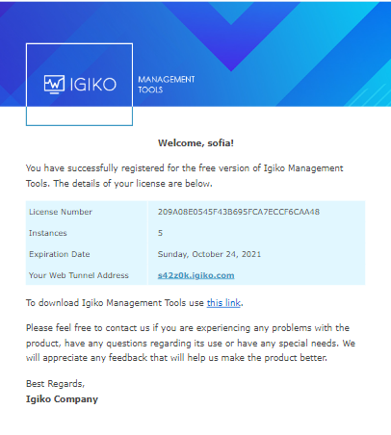Click the Igiko monitor logo icon
391x435 pixels.
tap(54, 85)
